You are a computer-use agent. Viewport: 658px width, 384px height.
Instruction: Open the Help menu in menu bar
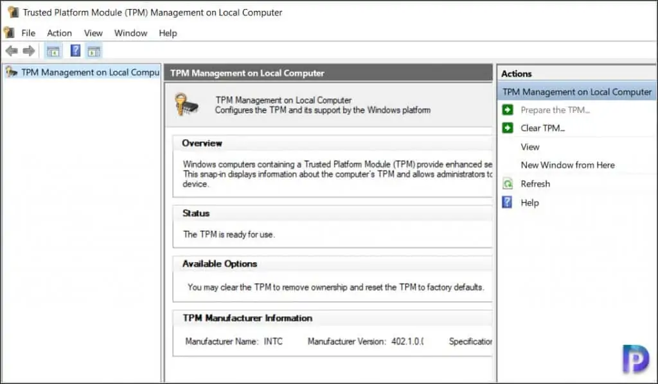[168, 33]
